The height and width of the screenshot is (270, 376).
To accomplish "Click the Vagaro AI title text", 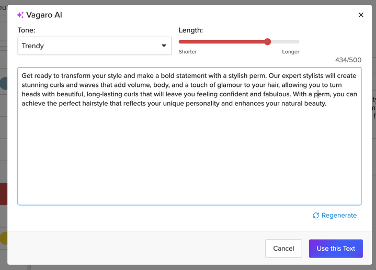I will click(44, 15).
